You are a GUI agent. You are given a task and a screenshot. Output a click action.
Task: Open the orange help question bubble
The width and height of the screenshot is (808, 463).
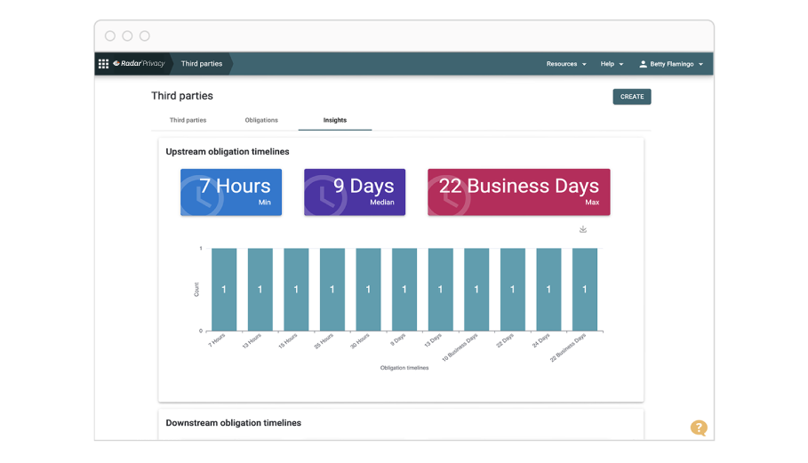coord(699,428)
